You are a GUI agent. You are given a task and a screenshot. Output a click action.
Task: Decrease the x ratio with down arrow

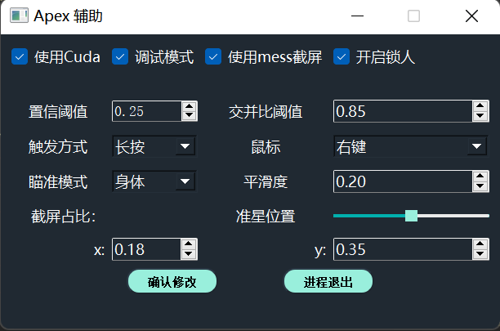pos(189,254)
